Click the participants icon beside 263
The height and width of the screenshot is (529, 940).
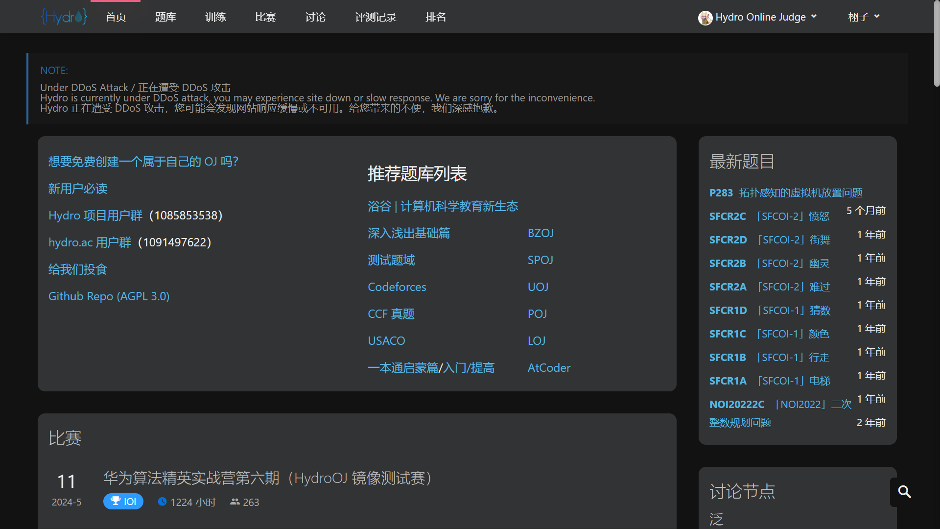[x=235, y=502]
